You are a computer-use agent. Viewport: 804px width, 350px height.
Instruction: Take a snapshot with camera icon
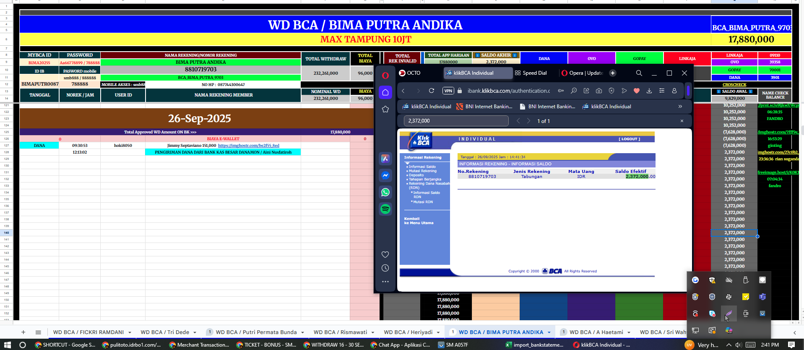coord(599,91)
